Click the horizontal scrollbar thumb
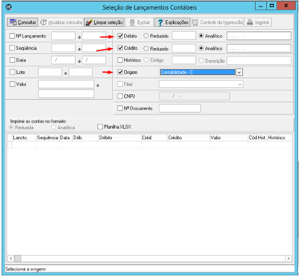Screen dimensions: 300x277 [18, 259]
